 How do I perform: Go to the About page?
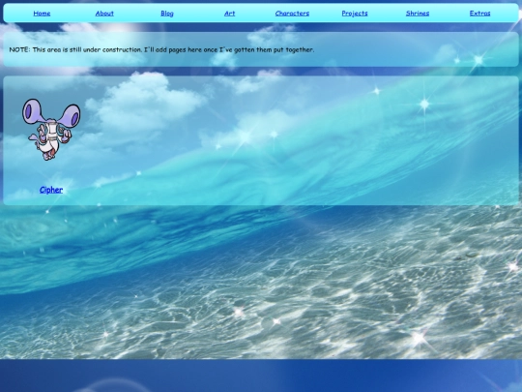pos(104,14)
